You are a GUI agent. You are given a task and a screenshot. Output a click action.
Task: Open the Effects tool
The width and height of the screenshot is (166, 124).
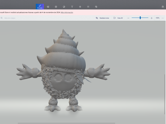click(x=80, y=7)
